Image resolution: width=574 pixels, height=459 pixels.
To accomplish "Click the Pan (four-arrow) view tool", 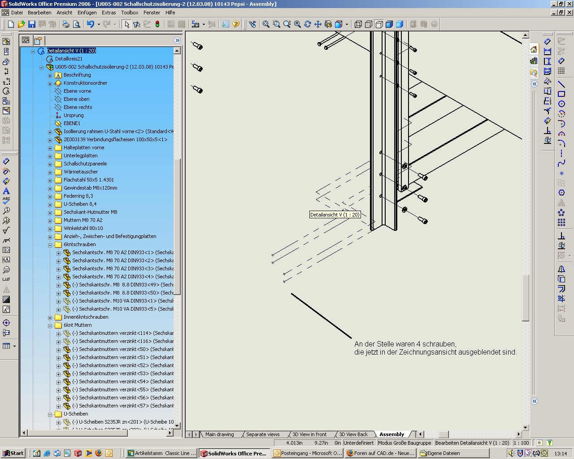I will (x=318, y=24).
